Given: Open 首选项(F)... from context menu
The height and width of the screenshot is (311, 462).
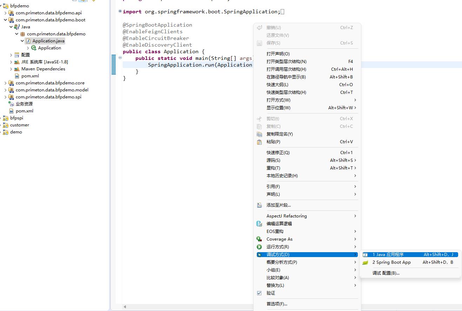Looking at the screenshot, I should coord(277,304).
